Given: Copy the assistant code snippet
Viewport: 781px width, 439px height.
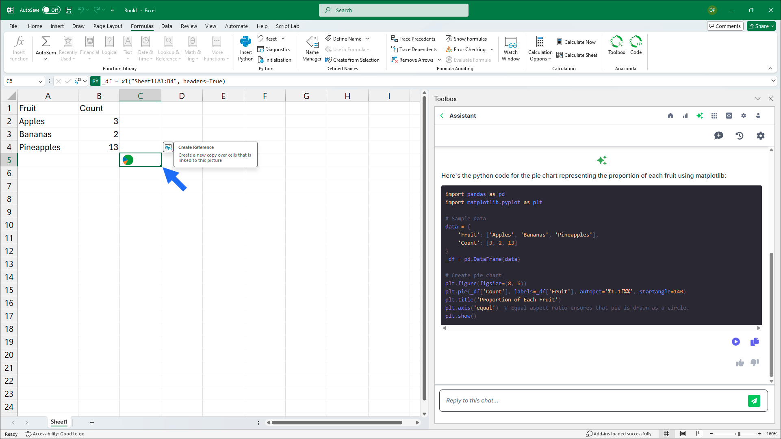Looking at the screenshot, I should click(754, 342).
